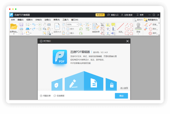Click the blue confirm button in dialog
Viewport: 170px width, 114px height.
coord(121,96)
